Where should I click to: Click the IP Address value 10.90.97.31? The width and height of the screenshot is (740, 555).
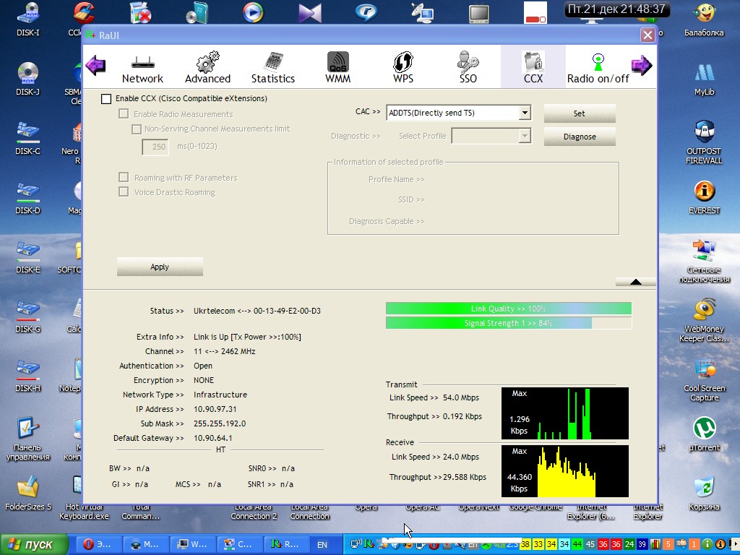tap(215, 409)
